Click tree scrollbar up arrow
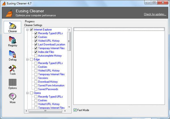Screen dimensions: 170x119 point(69,30)
